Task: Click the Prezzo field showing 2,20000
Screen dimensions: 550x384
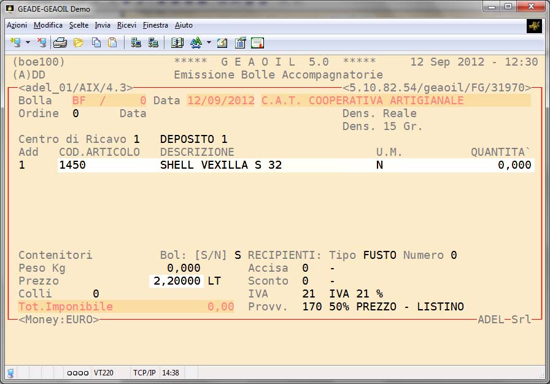Action: 176,281
